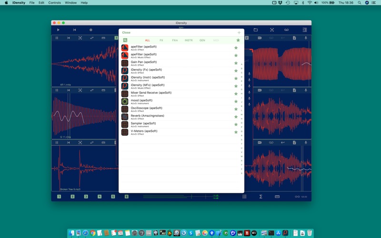Open the Window menu

[70, 3]
